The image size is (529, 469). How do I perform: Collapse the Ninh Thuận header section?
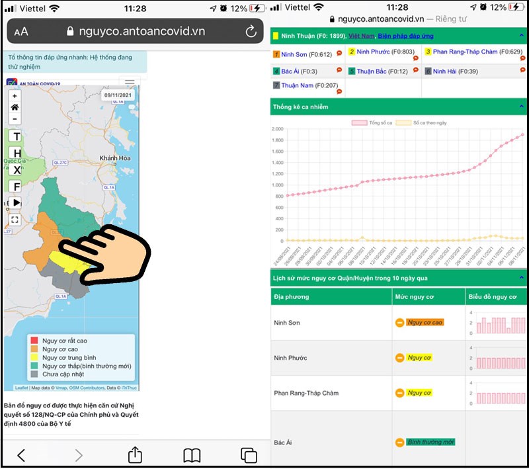tap(521, 36)
